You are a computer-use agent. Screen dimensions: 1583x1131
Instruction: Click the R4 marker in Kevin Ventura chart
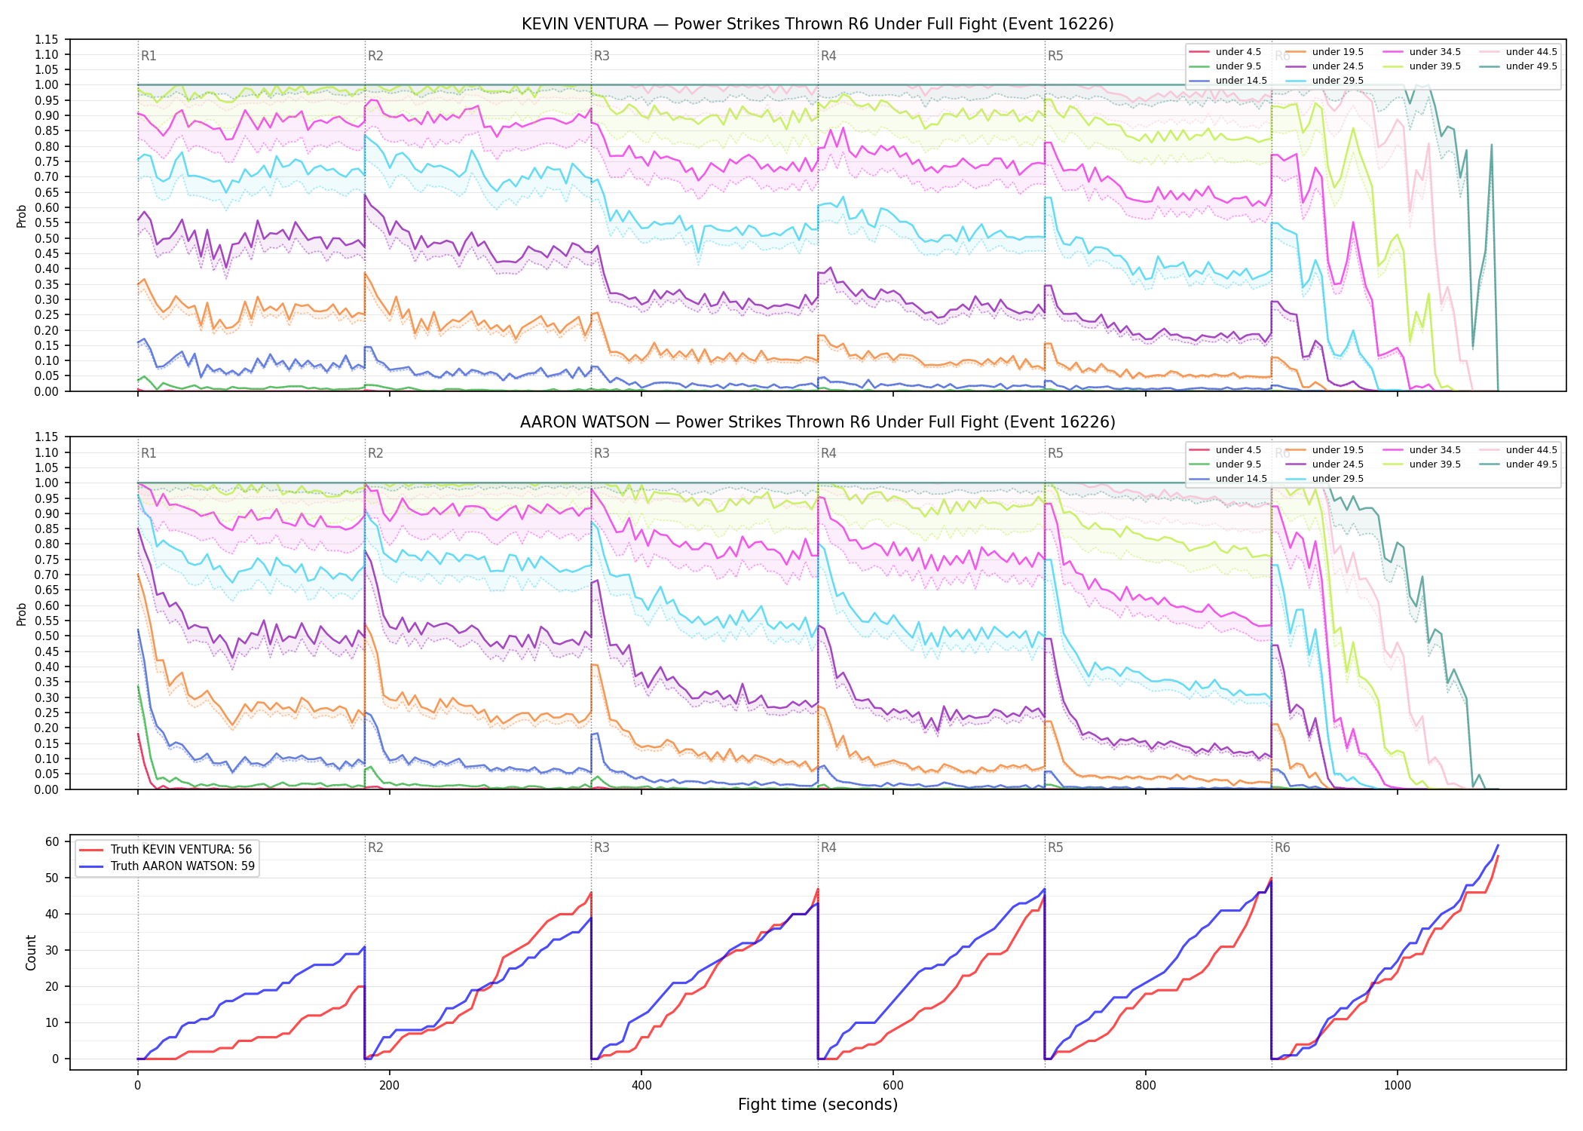(828, 56)
